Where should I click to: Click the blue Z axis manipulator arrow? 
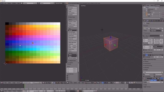click(x=111, y=37)
